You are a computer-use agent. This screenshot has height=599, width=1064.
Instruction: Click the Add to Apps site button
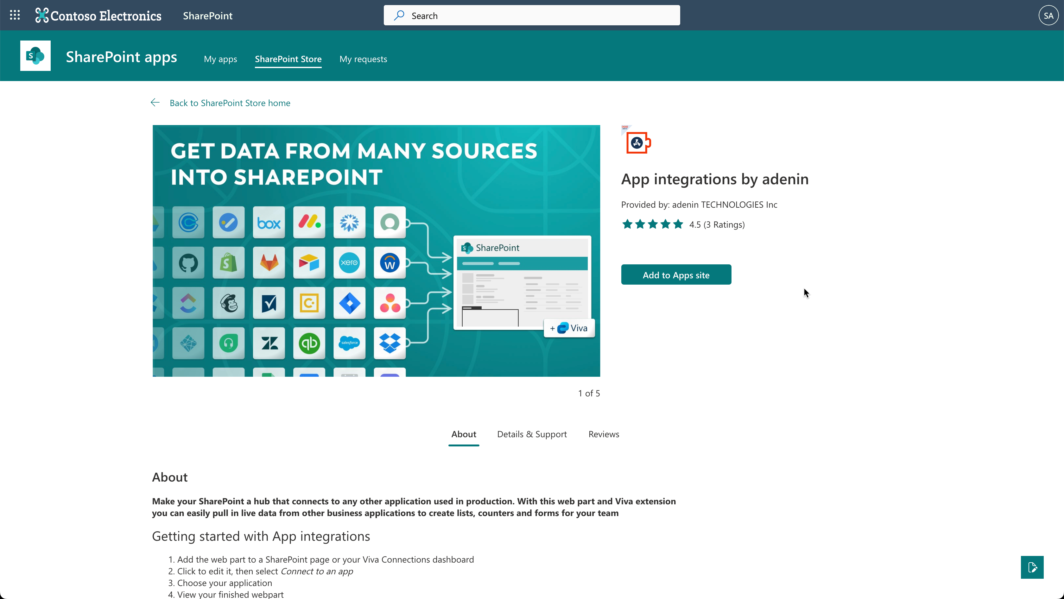tap(676, 274)
